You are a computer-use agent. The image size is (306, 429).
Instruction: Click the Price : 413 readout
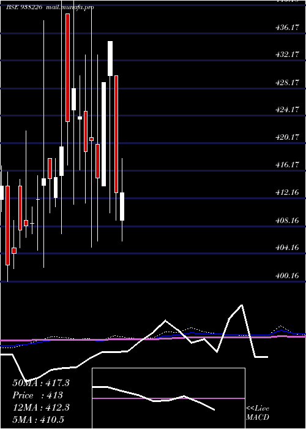(x=38, y=395)
